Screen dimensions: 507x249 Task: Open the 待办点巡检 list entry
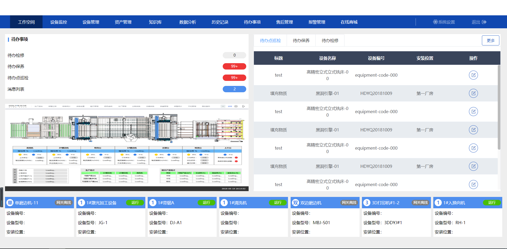tap(18, 78)
